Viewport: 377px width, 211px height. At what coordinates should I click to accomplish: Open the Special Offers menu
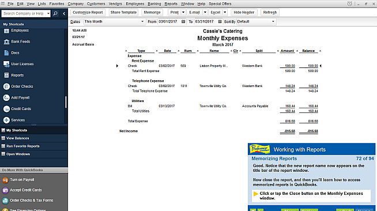(220, 4)
